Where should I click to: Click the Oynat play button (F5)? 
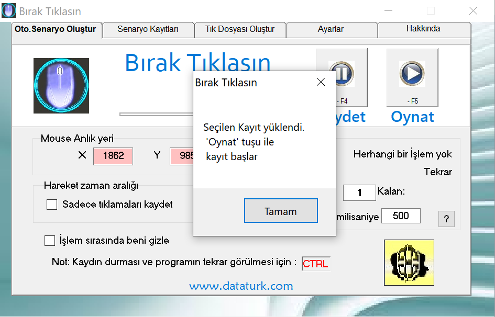pyautogui.click(x=412, y=78)
